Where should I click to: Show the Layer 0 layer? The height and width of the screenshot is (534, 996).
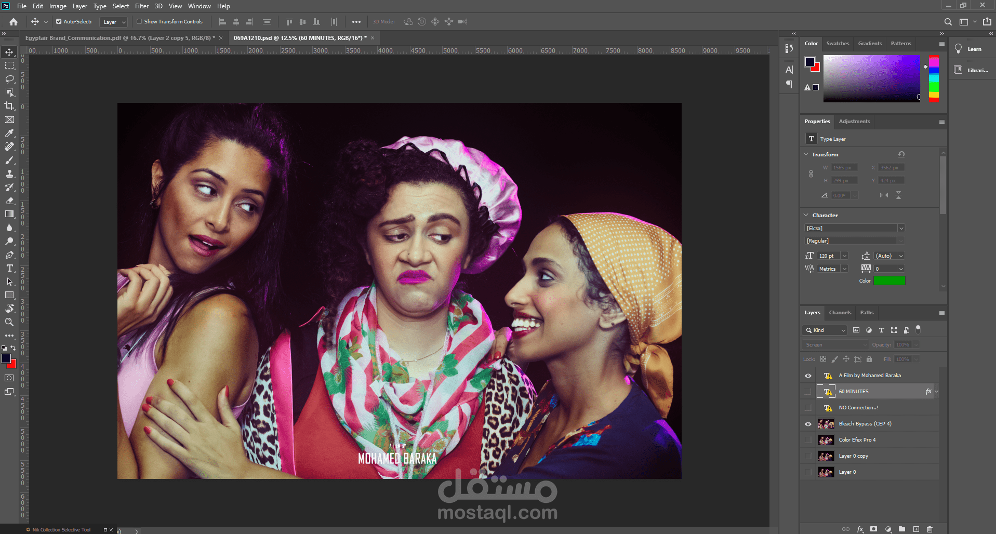pyautogui.click(x=808, y=472)
